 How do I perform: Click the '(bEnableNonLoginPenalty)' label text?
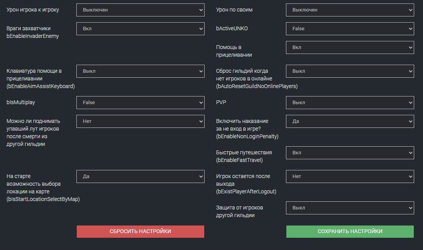coord(247,136)
